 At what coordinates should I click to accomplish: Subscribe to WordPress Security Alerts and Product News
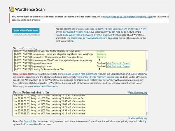[116, 29]
